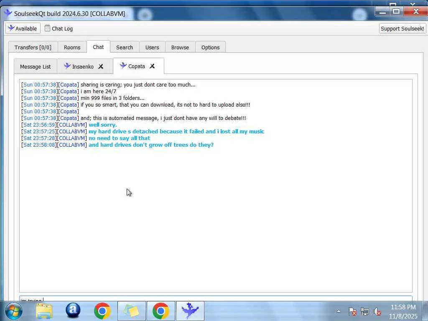Screen dimensions: 428x321
Task: Click the Soulseek bird icon in title bar
Action: [x=8, y=13]
